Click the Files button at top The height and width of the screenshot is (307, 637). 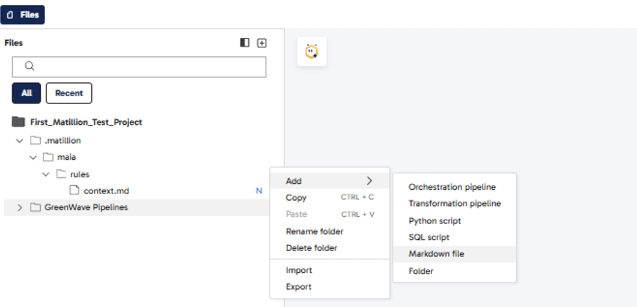23,14
